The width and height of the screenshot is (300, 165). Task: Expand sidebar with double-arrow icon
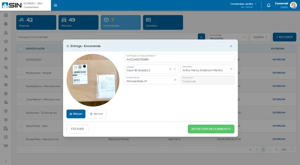pyautogui.click(x=6, y=161)
